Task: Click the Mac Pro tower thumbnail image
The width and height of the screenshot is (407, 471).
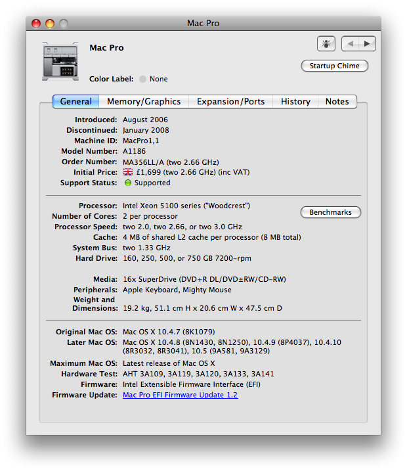Action: click(60, 62)
